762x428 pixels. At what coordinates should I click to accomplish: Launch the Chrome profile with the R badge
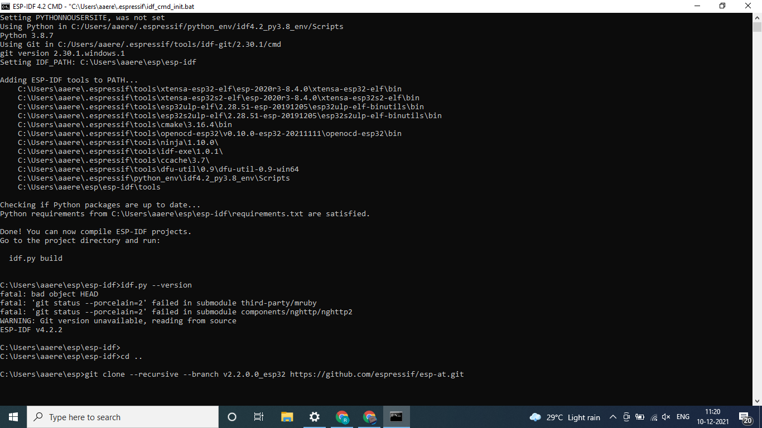pos(342,417)
